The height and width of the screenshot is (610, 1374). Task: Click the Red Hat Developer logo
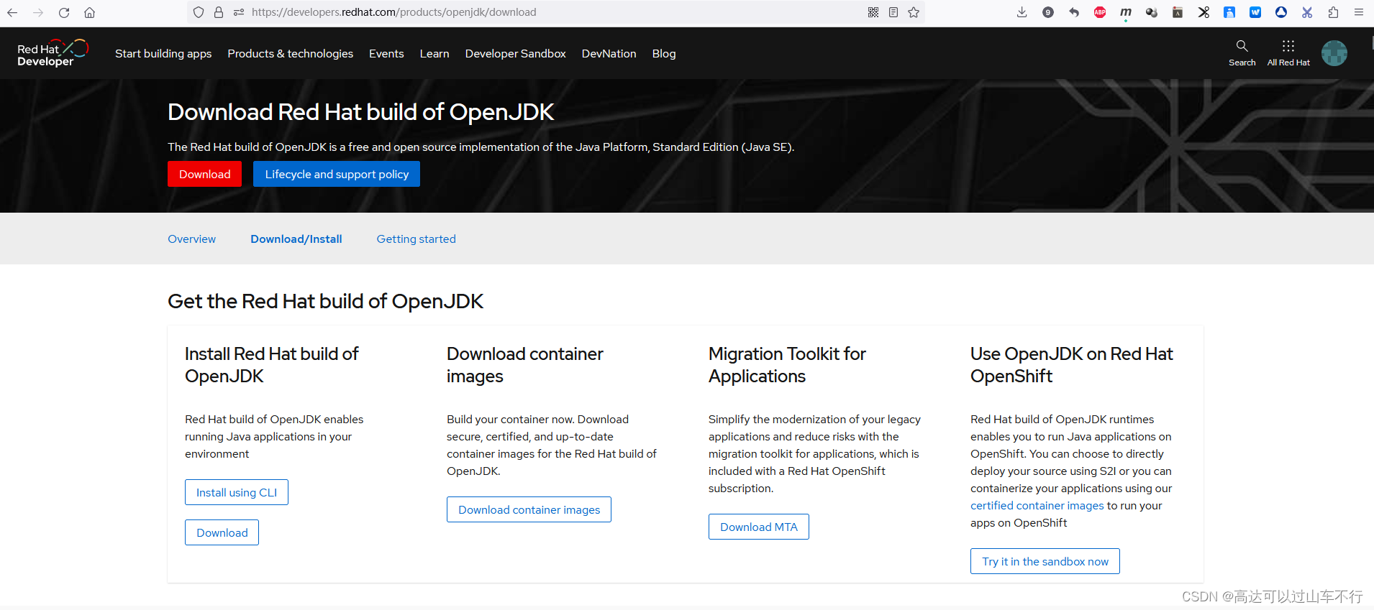pyautogui.click(x=53, y=53)
